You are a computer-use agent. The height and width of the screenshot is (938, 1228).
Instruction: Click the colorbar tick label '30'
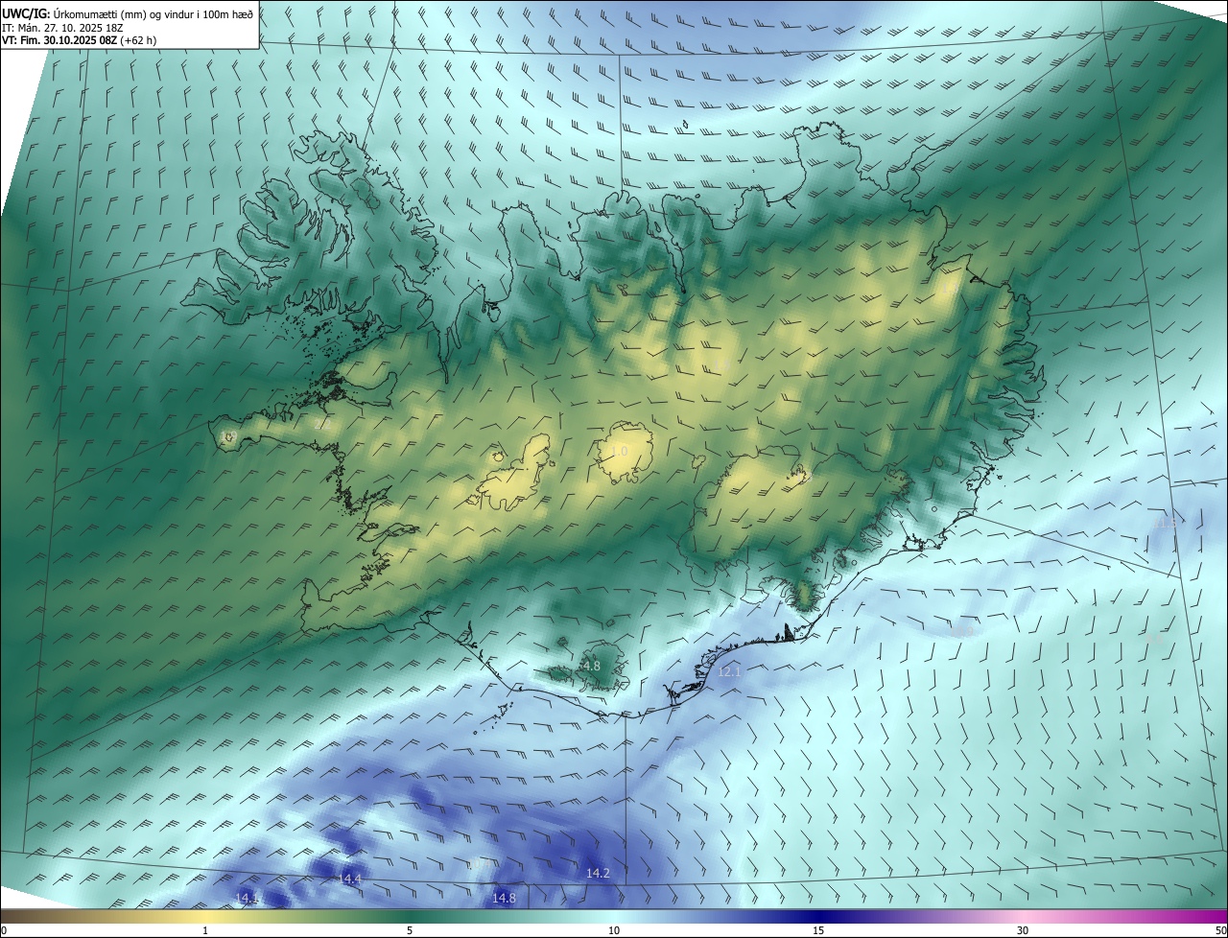(1023, 930)
